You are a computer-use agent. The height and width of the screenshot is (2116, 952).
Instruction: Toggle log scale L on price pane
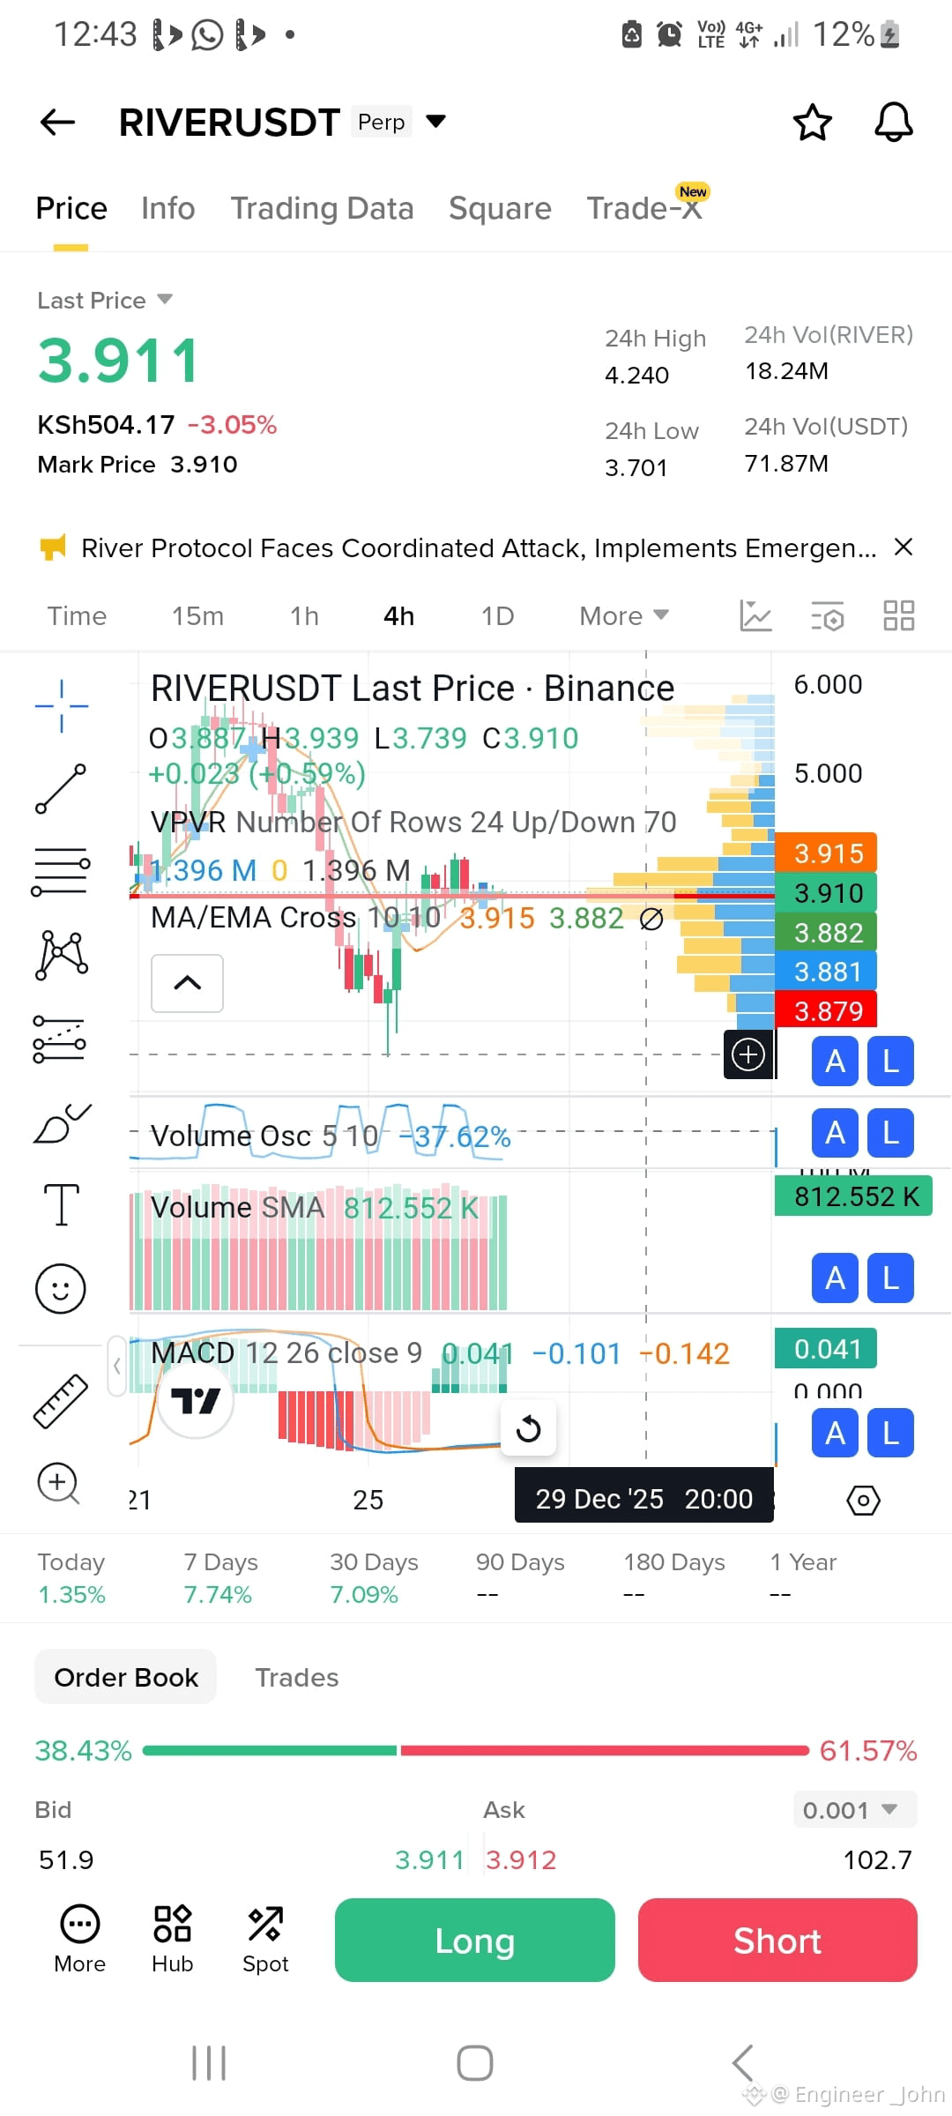pyautogui.click(x=890, y=1062)
